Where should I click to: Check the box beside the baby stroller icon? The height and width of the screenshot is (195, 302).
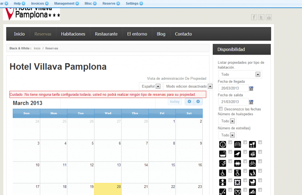pyautogui.click(x=260, y=180)
